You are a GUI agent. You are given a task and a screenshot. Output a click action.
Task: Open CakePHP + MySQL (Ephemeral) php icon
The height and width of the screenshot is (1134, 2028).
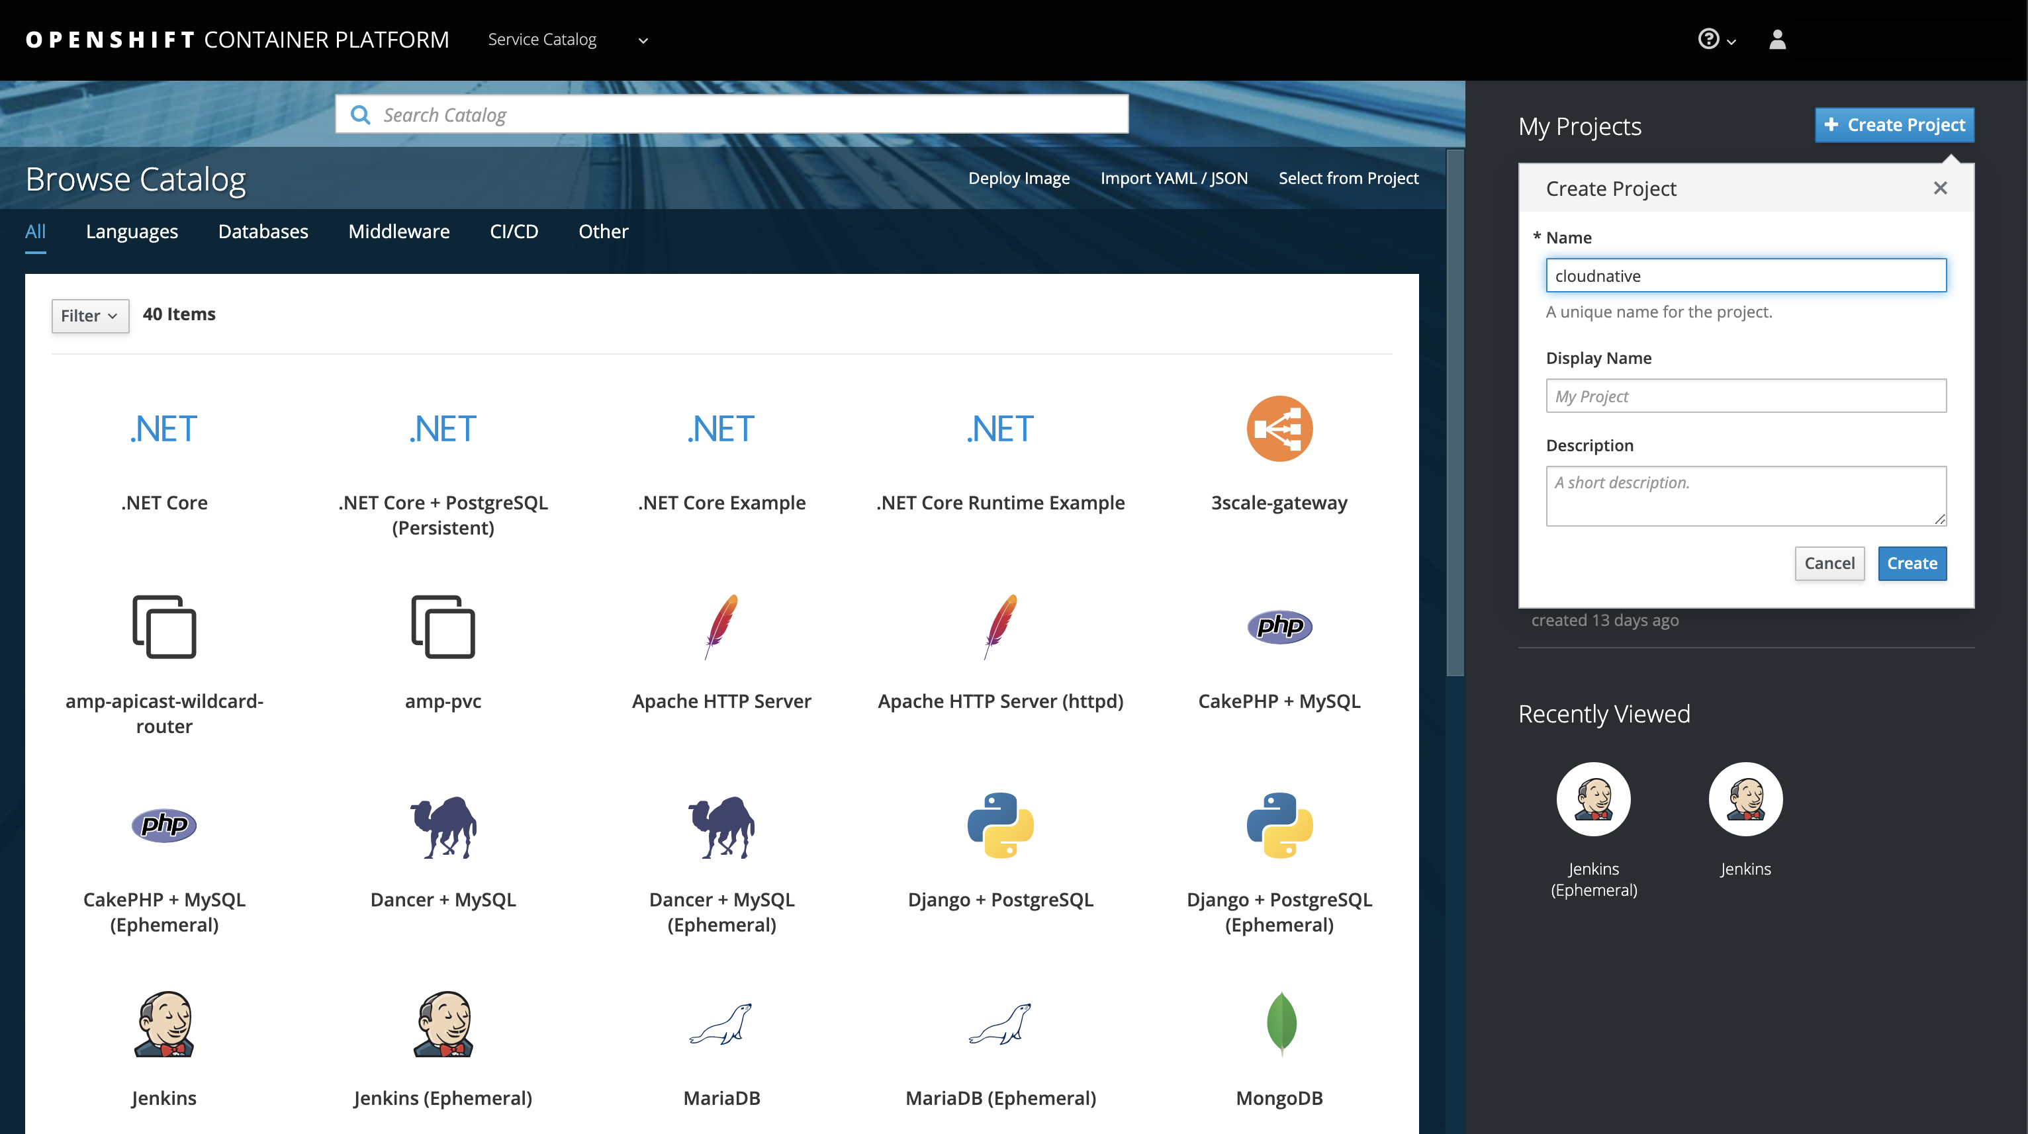coord(163,826)
